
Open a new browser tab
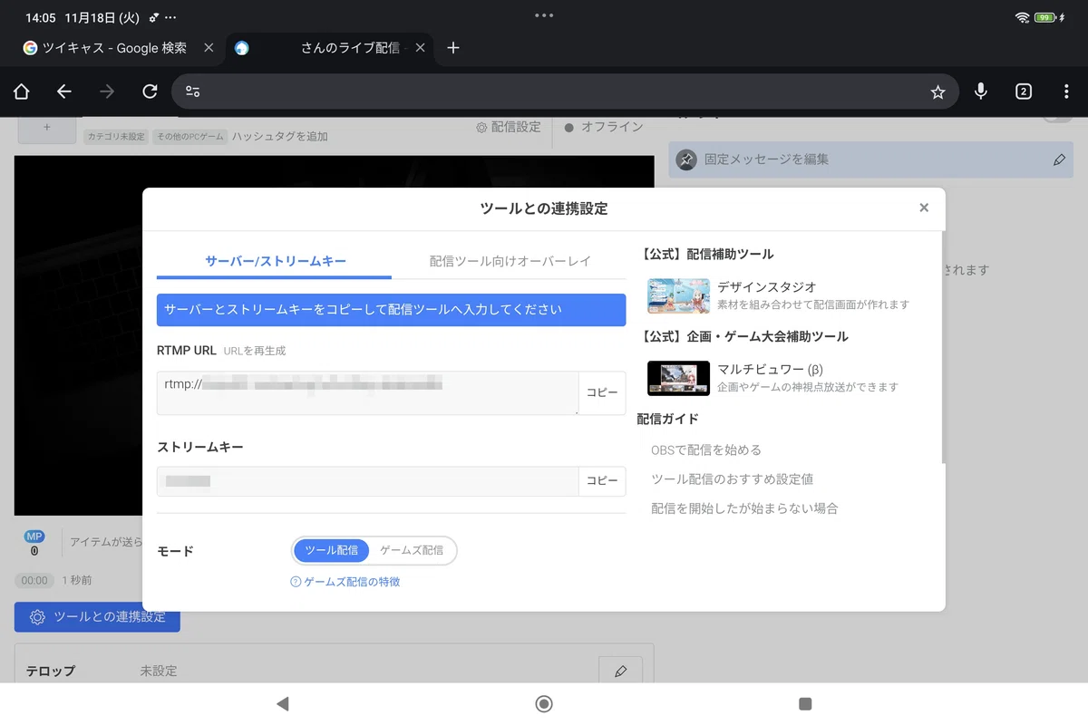453,48
